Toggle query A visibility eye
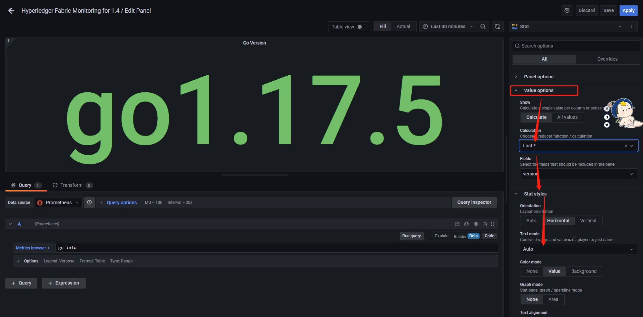The image size is (643, 317). [x=476, y=224]
